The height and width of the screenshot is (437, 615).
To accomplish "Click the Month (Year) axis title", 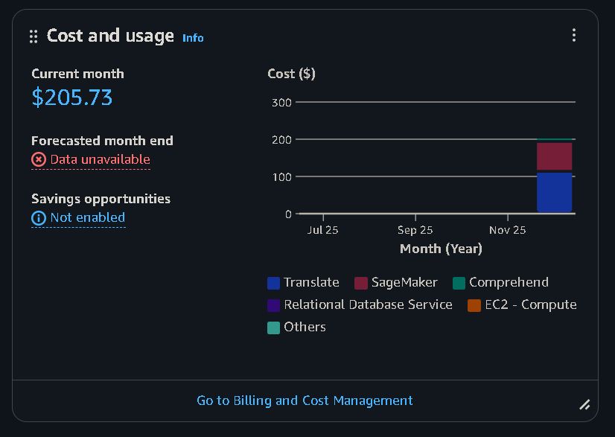I will coord(441,249).
